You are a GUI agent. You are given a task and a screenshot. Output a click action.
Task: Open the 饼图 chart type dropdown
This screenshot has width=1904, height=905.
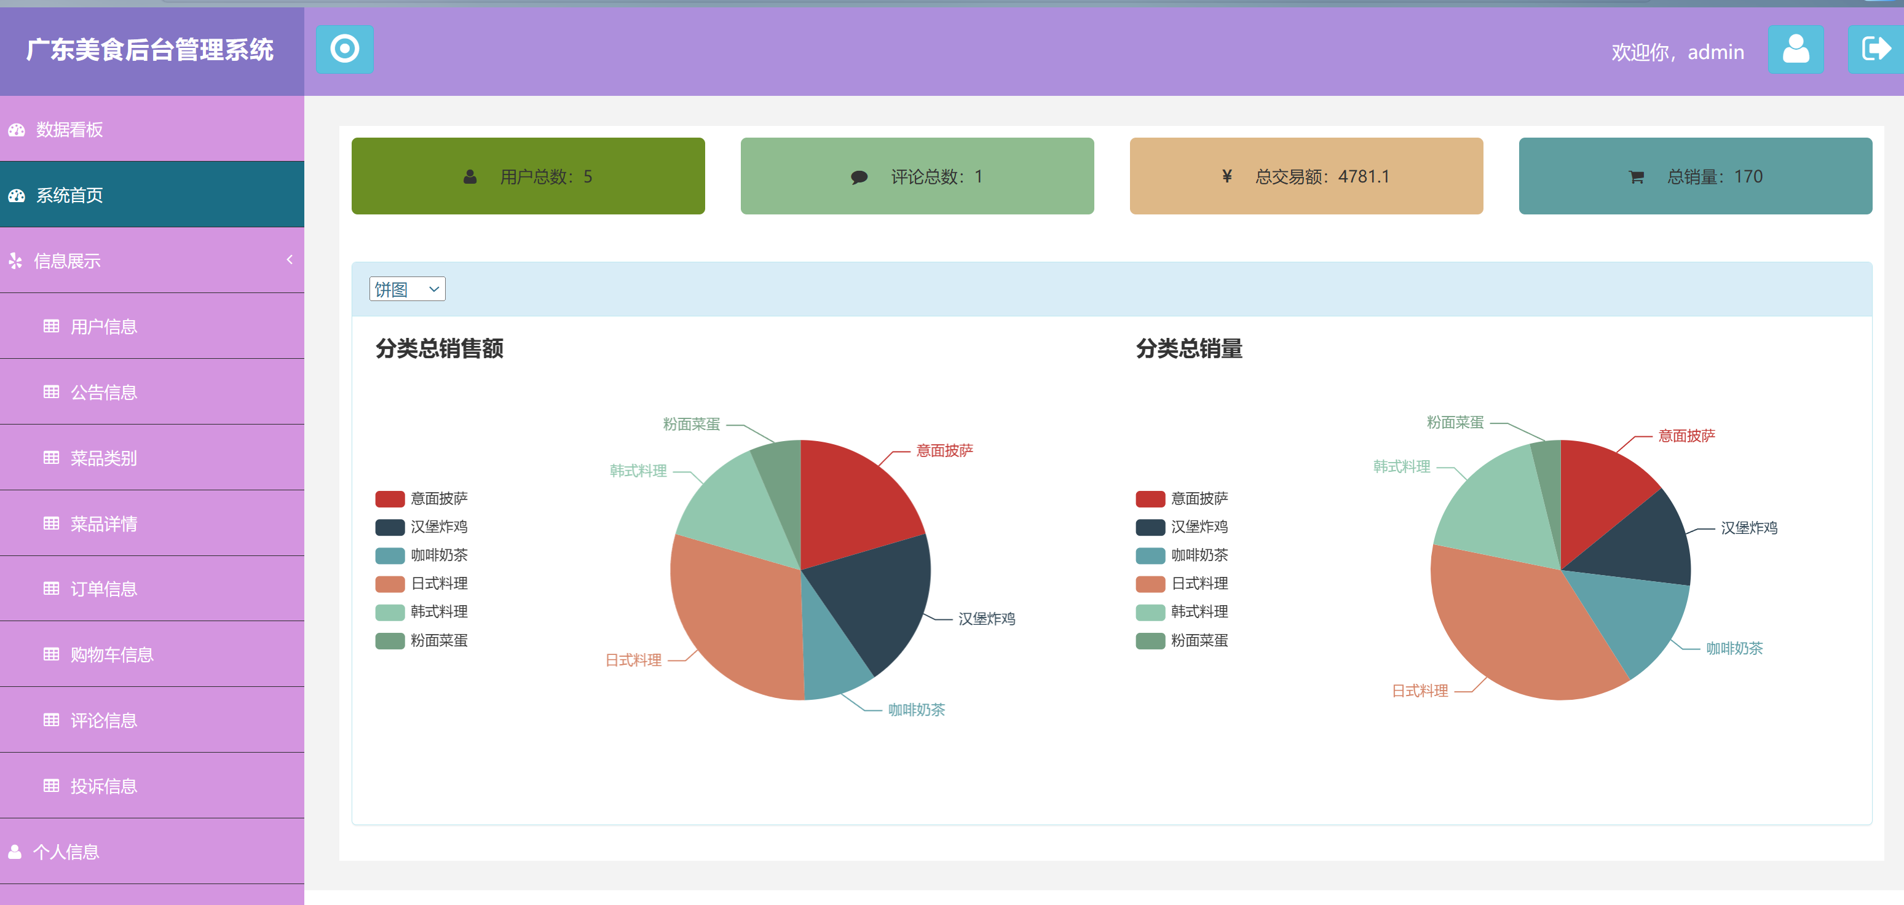(406, 288)
